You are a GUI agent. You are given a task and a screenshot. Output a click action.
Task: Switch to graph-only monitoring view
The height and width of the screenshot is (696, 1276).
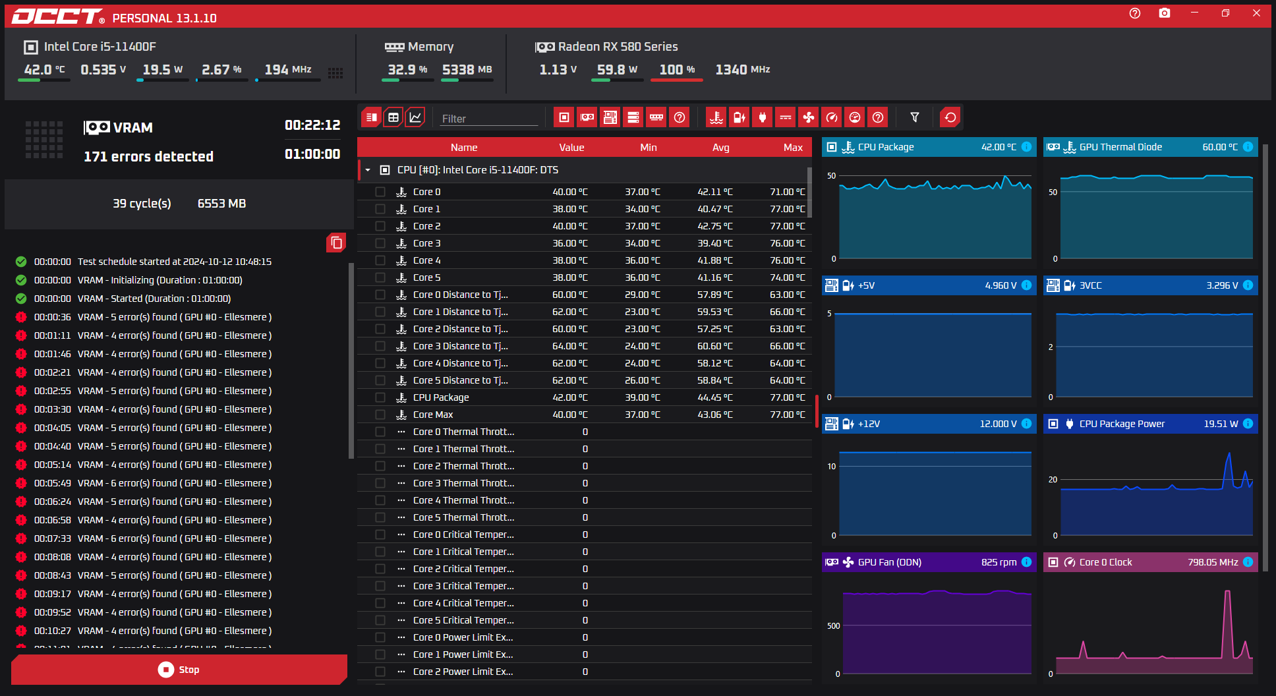pyautogui.click(x=415, y=117)
